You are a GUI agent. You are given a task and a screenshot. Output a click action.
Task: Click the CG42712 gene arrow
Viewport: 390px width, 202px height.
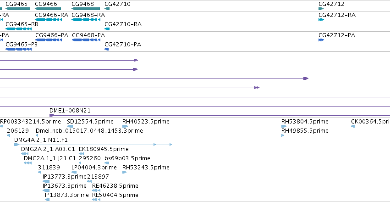(x=321, y=9)
